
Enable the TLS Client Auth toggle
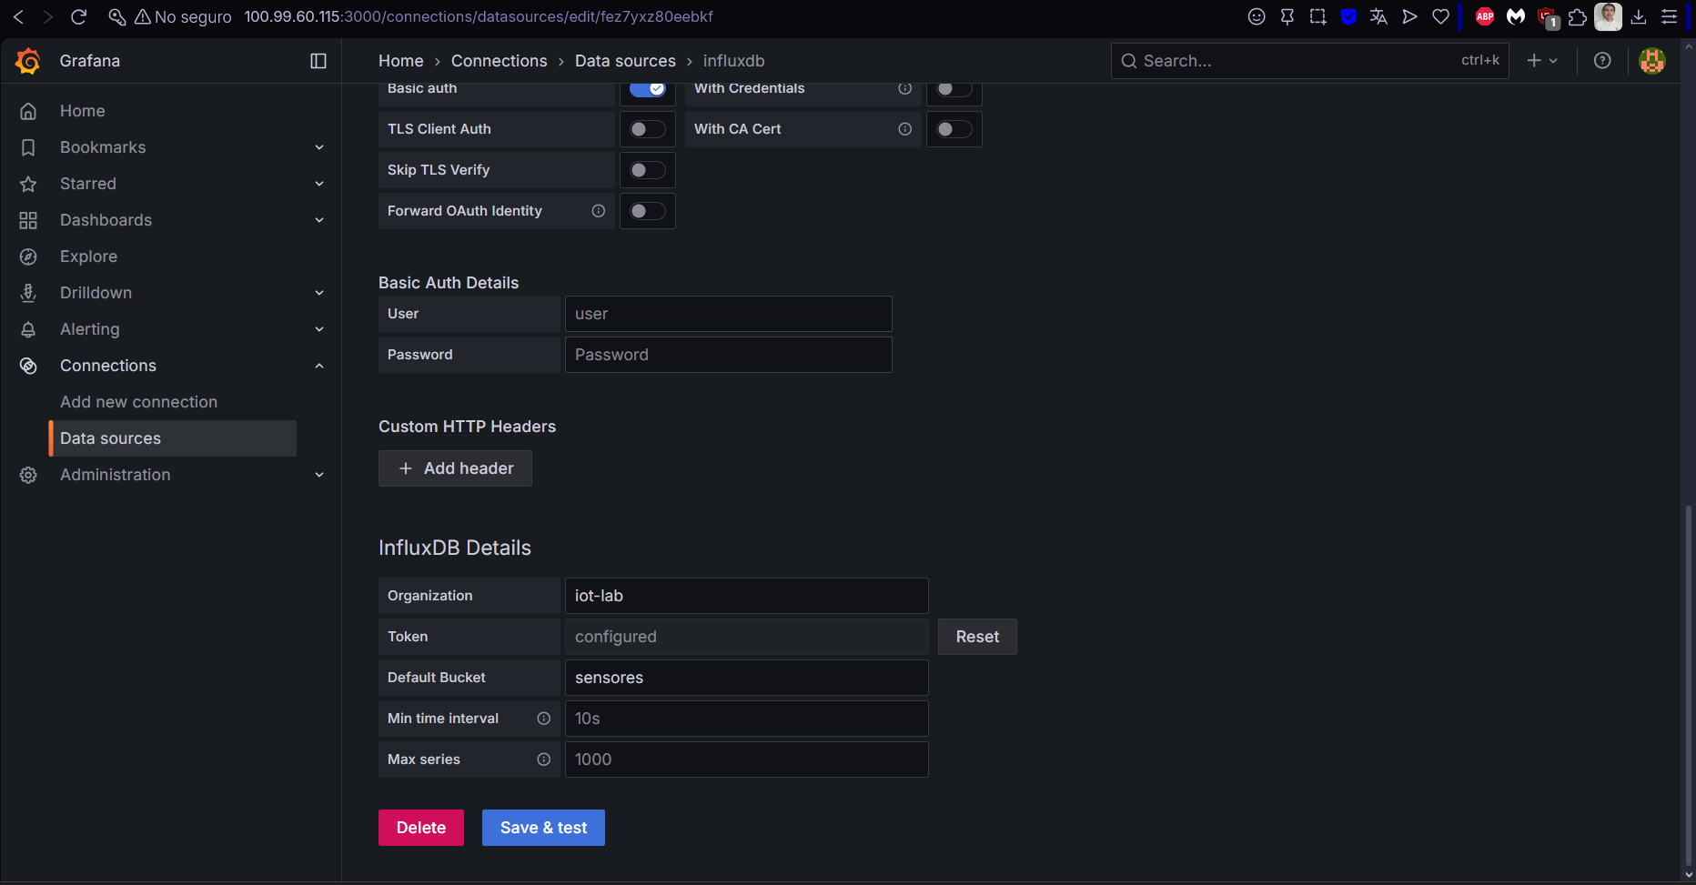(x=648, y=129)
